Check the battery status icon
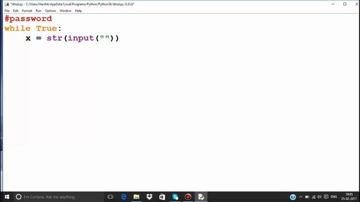The width and height of the screenshot is (360, 202). click(x=307, y=197)
